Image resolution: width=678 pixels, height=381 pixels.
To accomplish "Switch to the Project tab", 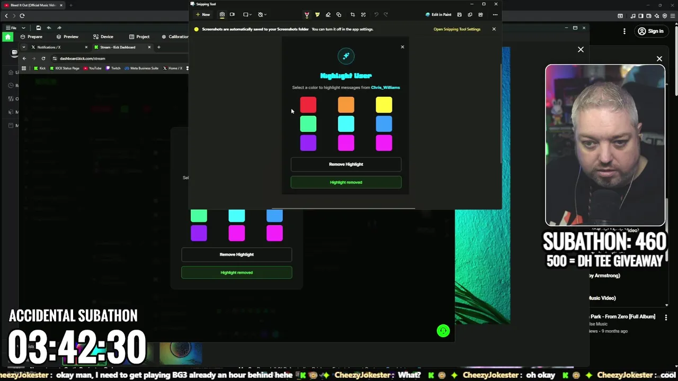I will 139,37.
